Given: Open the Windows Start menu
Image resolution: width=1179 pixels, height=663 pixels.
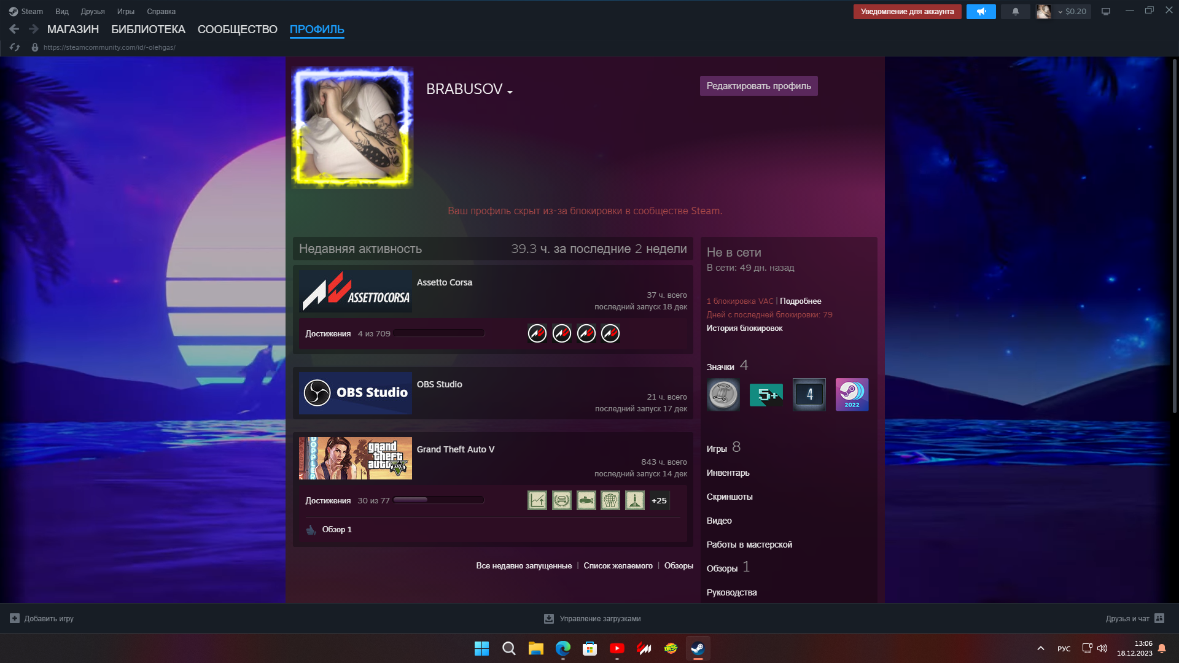Looking at the screenshot, I should pyautogui.click(x=482, y=648).
